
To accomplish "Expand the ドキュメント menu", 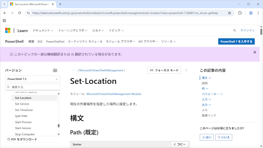I will (43, 30).
